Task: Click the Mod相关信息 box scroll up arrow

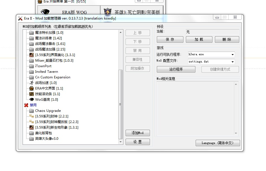Action: pos(236,84)
